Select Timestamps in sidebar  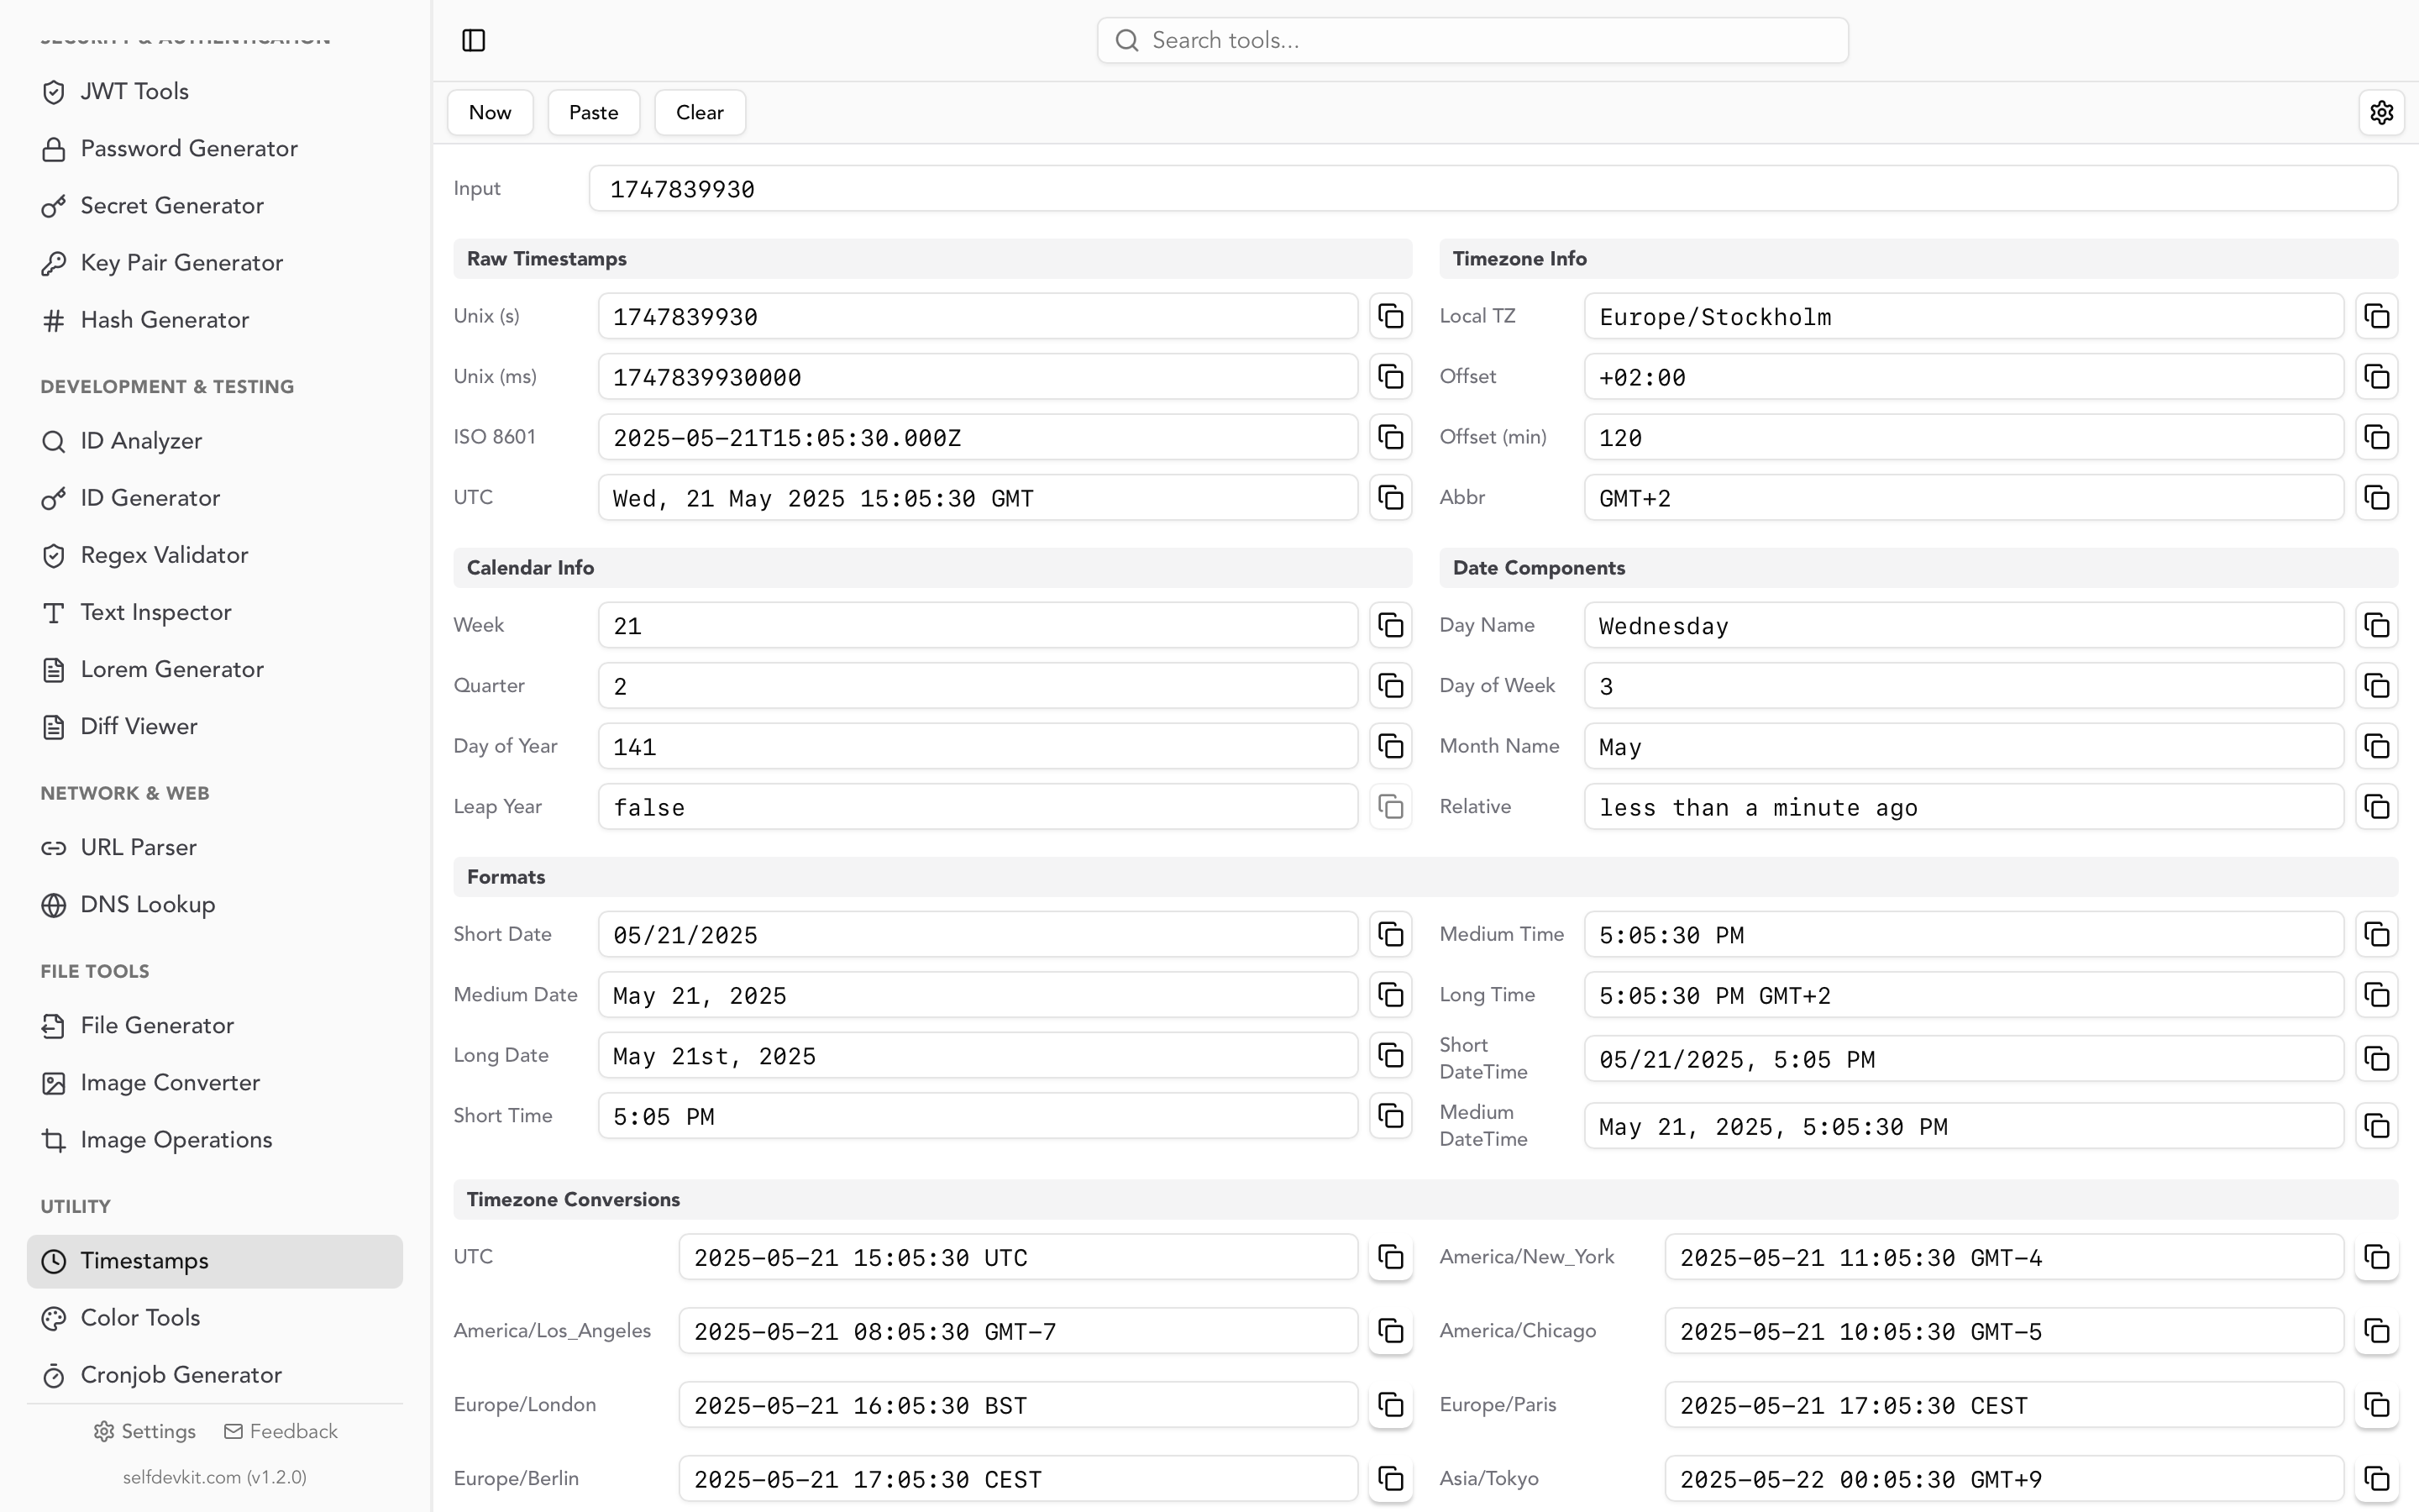click(215, 1261)
